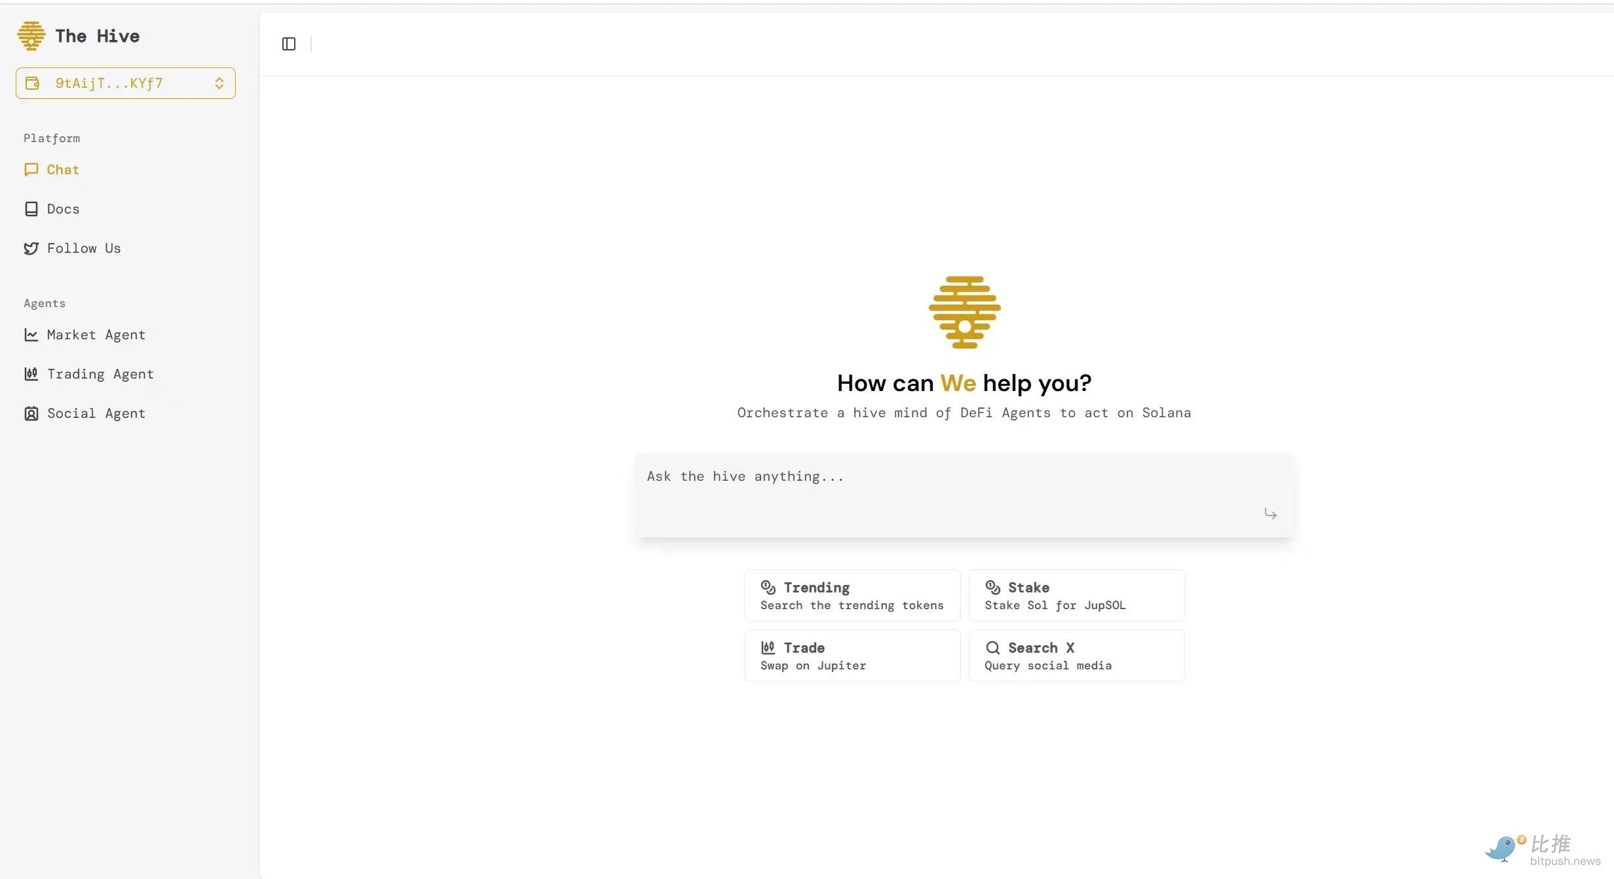Open the Docs page
The image size is (1614, 879).
63,209
